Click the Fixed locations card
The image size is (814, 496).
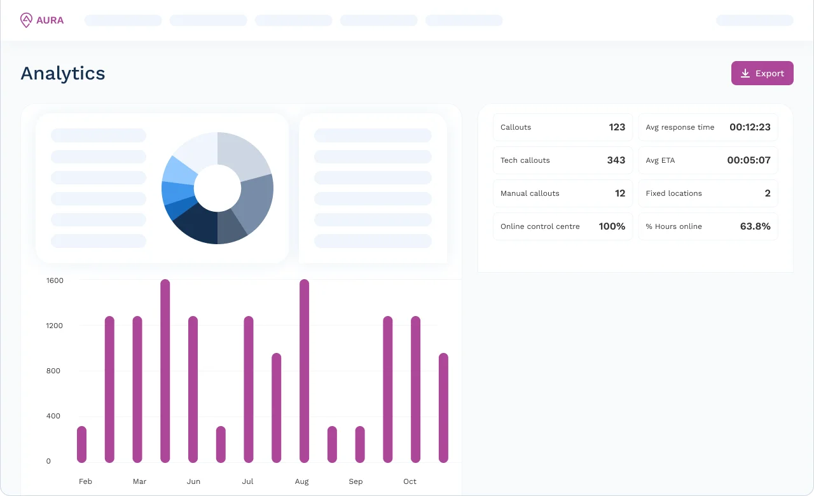pyautogui.click(x=708, y=193)
